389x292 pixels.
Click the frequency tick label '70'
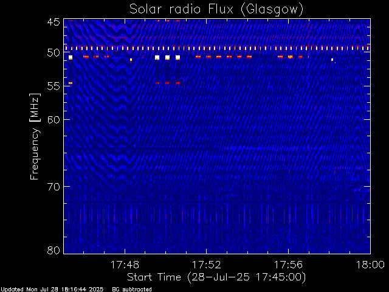53,187
